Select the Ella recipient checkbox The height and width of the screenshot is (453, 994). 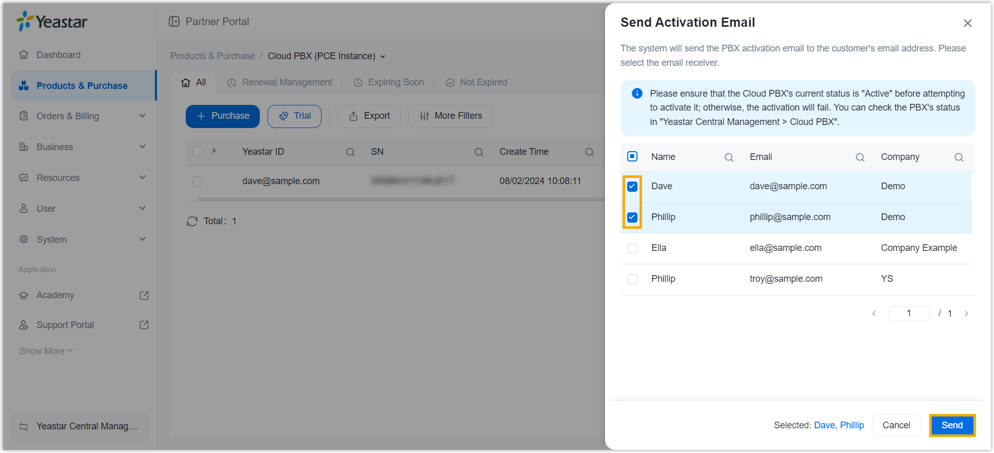tap(632, 248)
